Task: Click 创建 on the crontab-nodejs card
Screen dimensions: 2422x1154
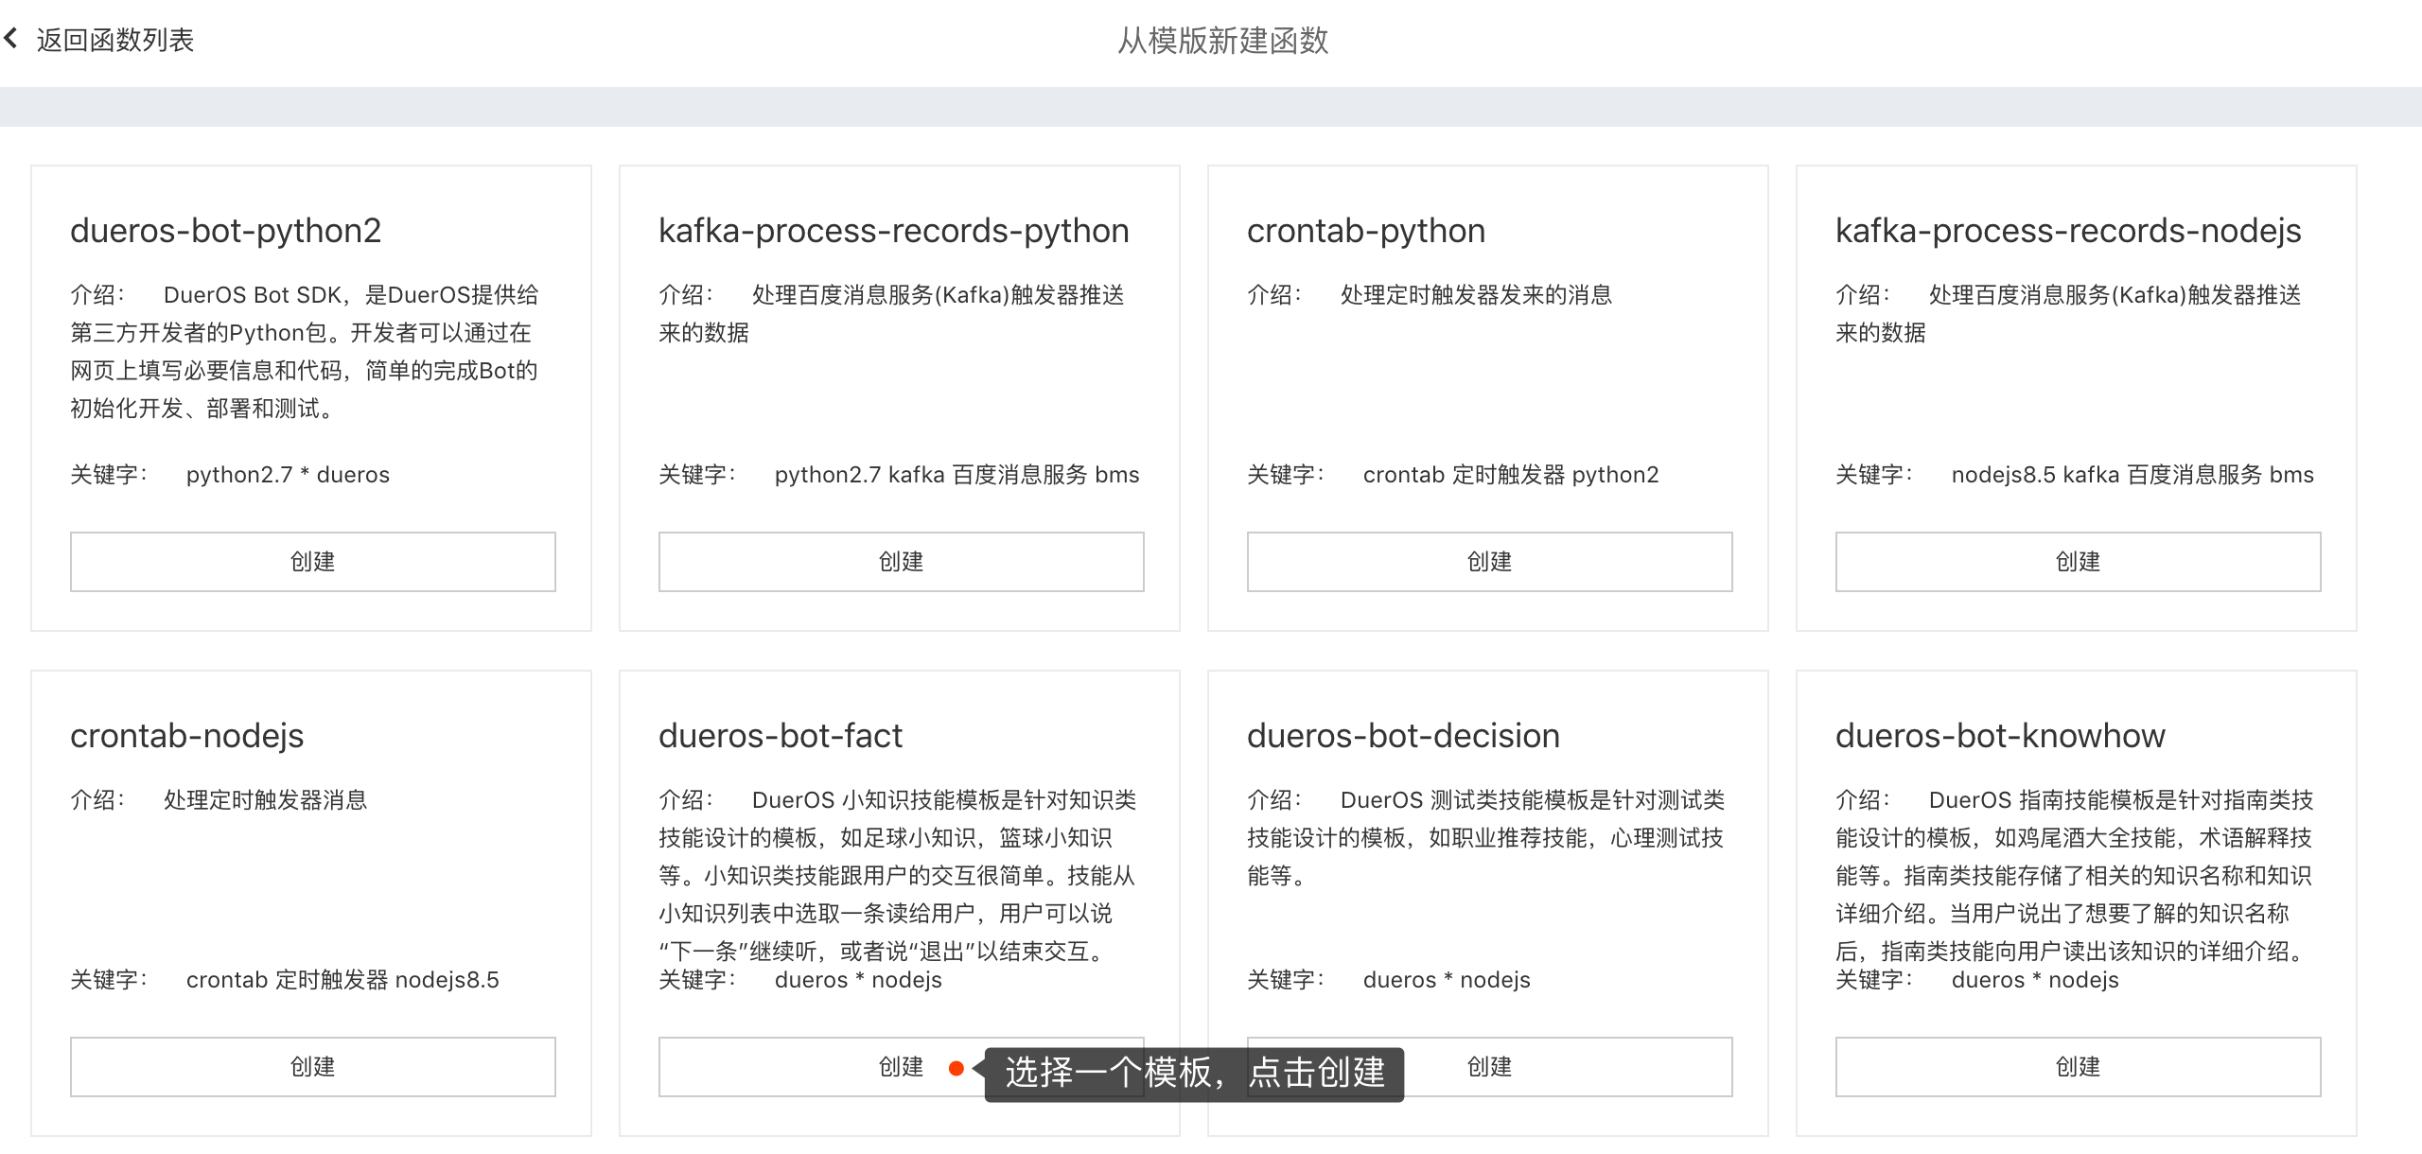Action: 313,1067
